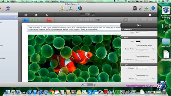Select the text block icon in dark bar

point(26,15)
